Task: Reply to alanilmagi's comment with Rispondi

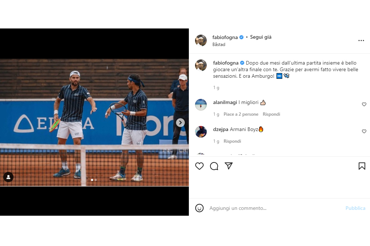Action: (x=271, y=114)
